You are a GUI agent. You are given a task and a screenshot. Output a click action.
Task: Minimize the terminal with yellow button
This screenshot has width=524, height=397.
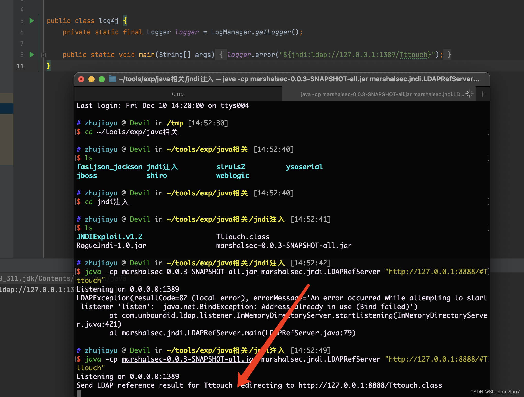point(91,79)
